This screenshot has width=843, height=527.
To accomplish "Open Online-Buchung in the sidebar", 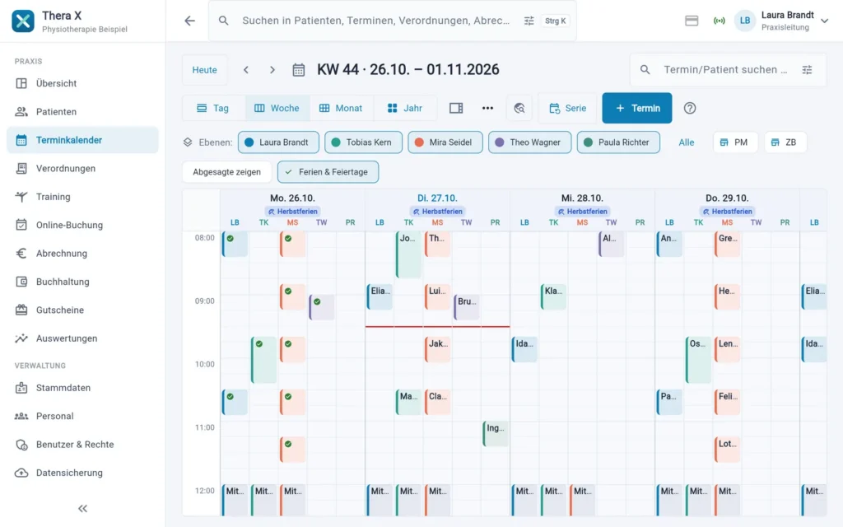I will tap(83, 225).
